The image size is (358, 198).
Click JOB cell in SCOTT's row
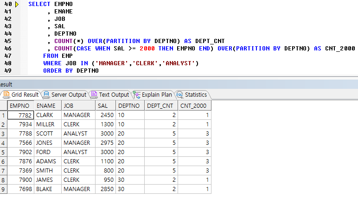tap(78, 134)
